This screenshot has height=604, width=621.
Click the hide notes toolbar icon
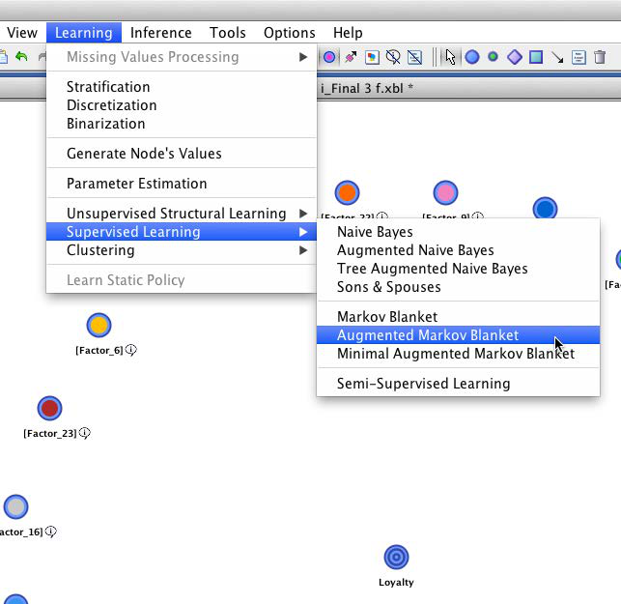(414, 57)
